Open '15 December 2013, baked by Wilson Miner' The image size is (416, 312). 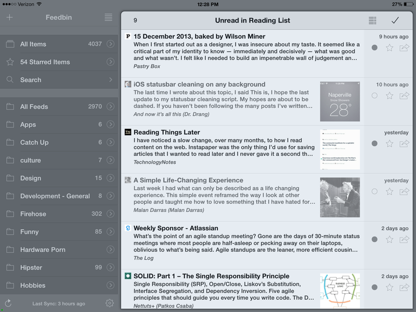click(199, 36)
